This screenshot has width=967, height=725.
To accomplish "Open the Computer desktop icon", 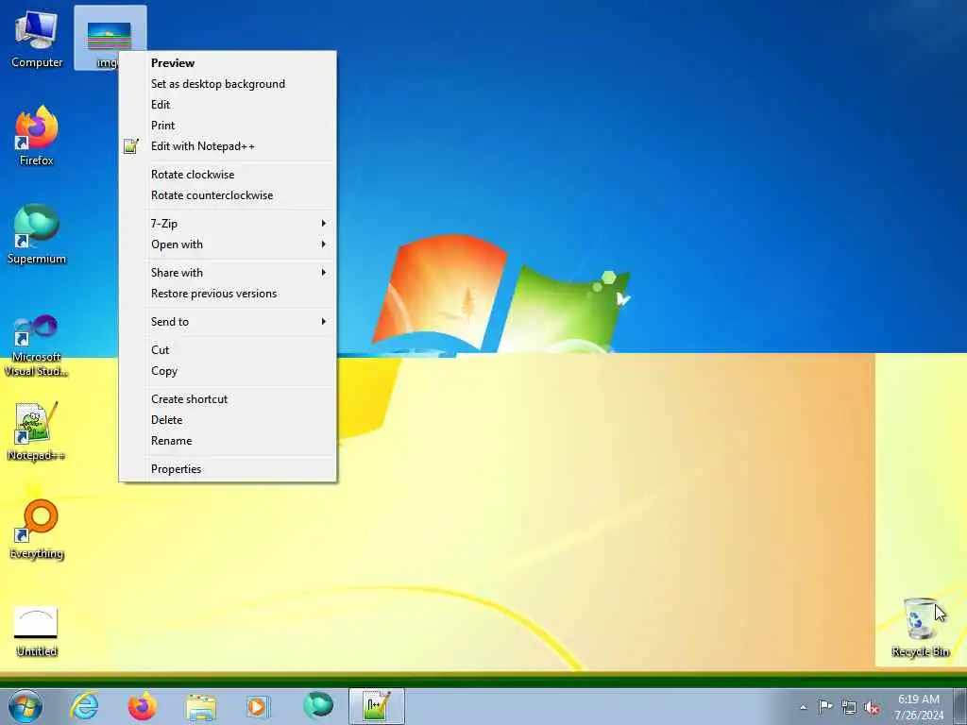I will tap(37, 38).
